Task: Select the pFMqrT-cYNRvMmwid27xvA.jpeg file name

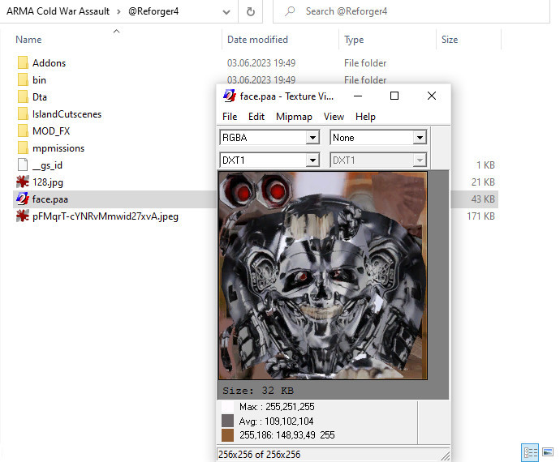Action: (x=106, y=216)
